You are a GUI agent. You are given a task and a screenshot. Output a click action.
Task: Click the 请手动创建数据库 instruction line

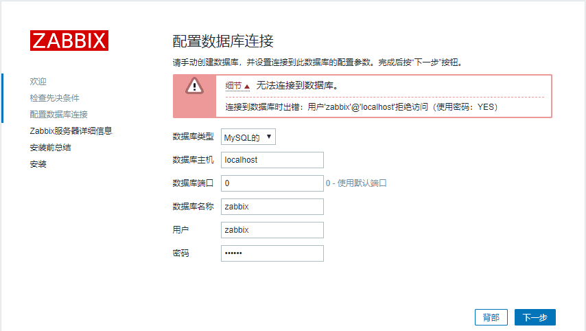tap(318, 62)
